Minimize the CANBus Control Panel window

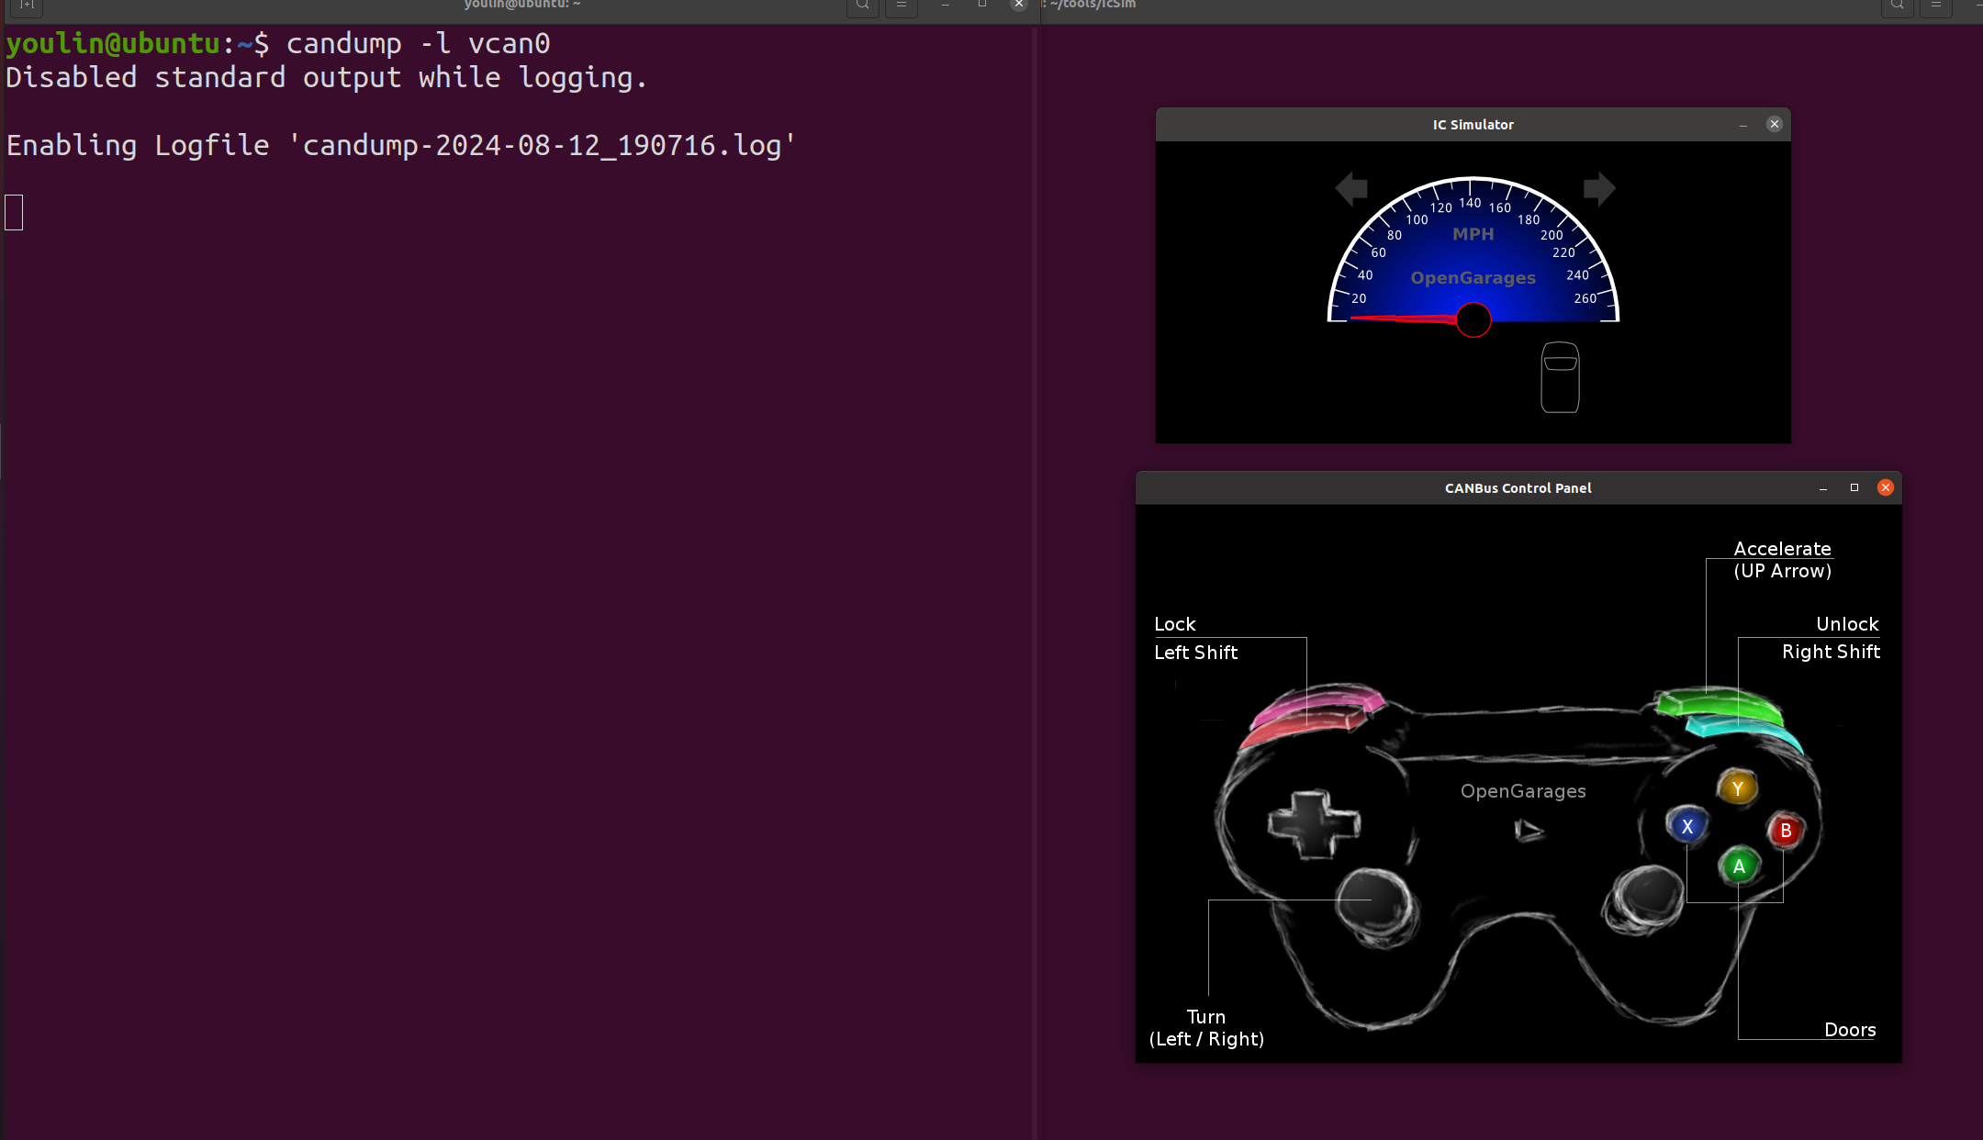(x=1823, y=488)
